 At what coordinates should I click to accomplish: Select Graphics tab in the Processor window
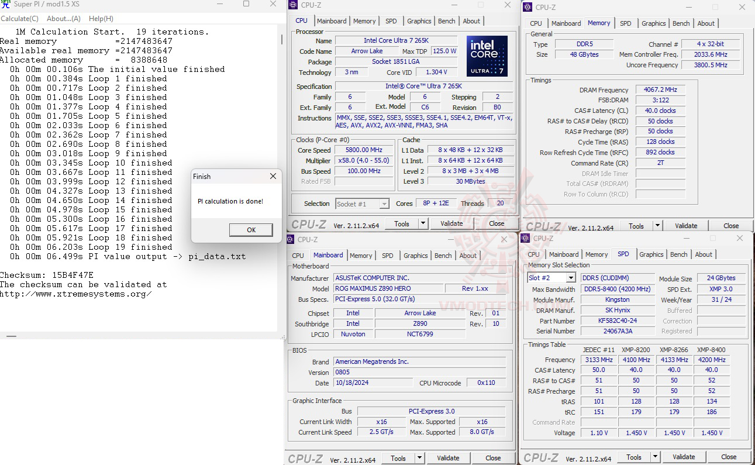(x=419, y=21)
